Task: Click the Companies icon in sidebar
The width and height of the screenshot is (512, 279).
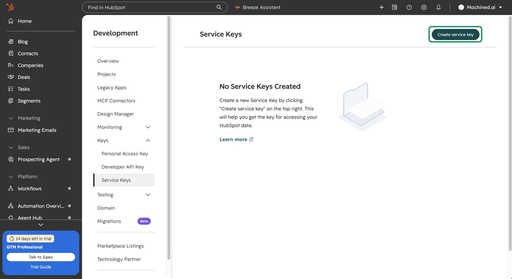Action: [11, 65]
